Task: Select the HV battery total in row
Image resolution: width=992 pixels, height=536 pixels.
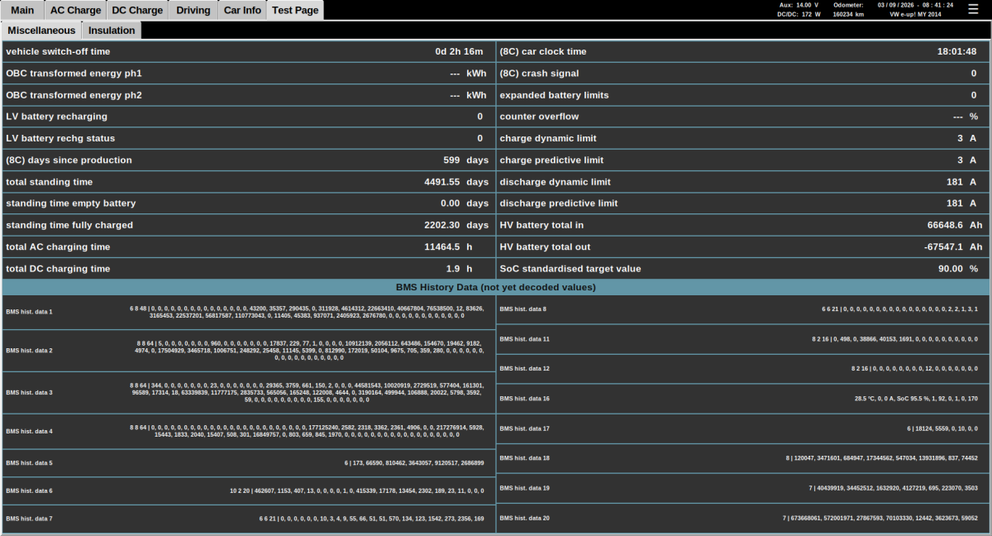Action: tap(742, 225)
